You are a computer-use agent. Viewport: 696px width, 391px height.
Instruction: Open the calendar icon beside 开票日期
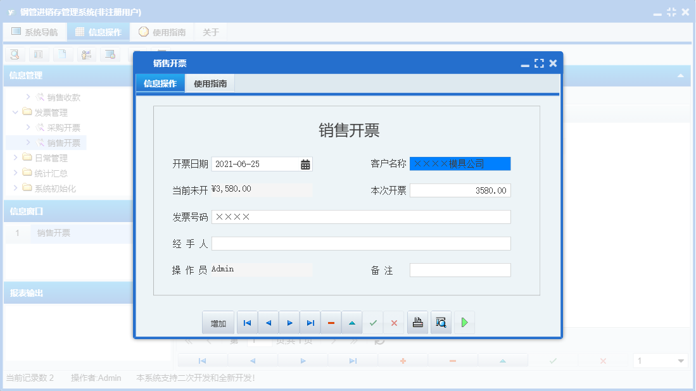pos(305,164)
